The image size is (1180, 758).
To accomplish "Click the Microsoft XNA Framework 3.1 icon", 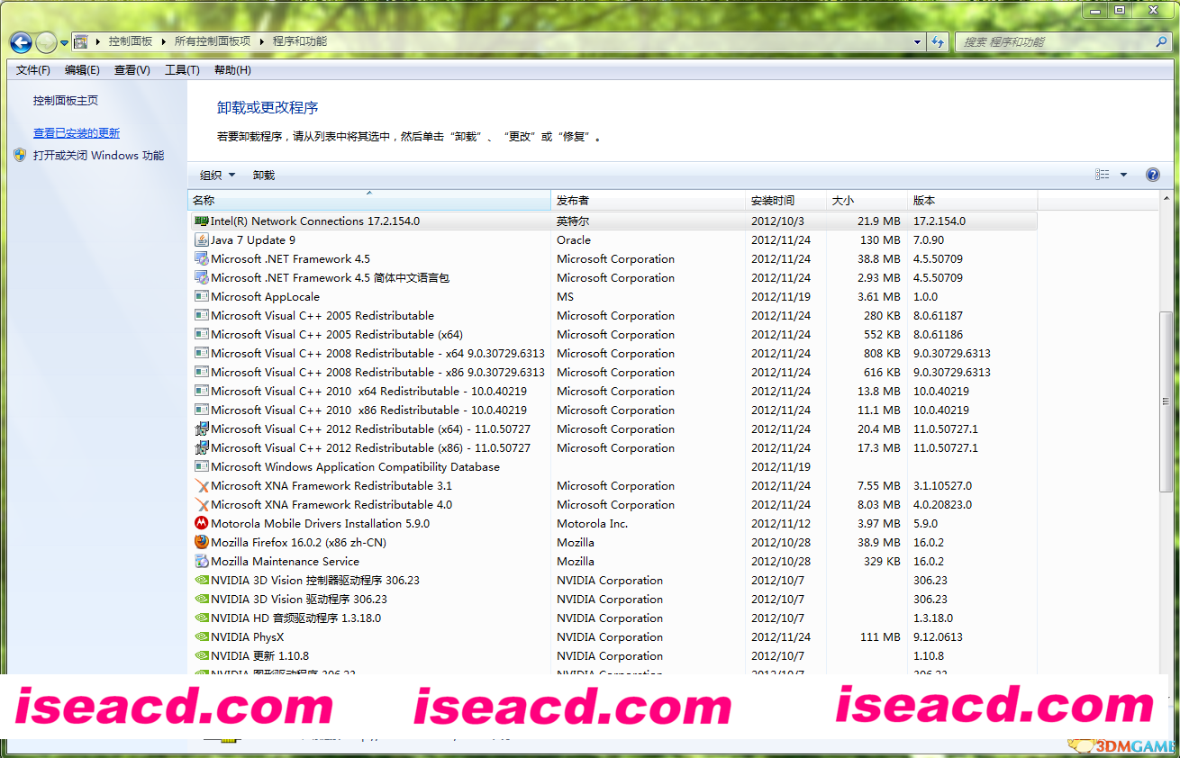I will (x=202, y=486).
